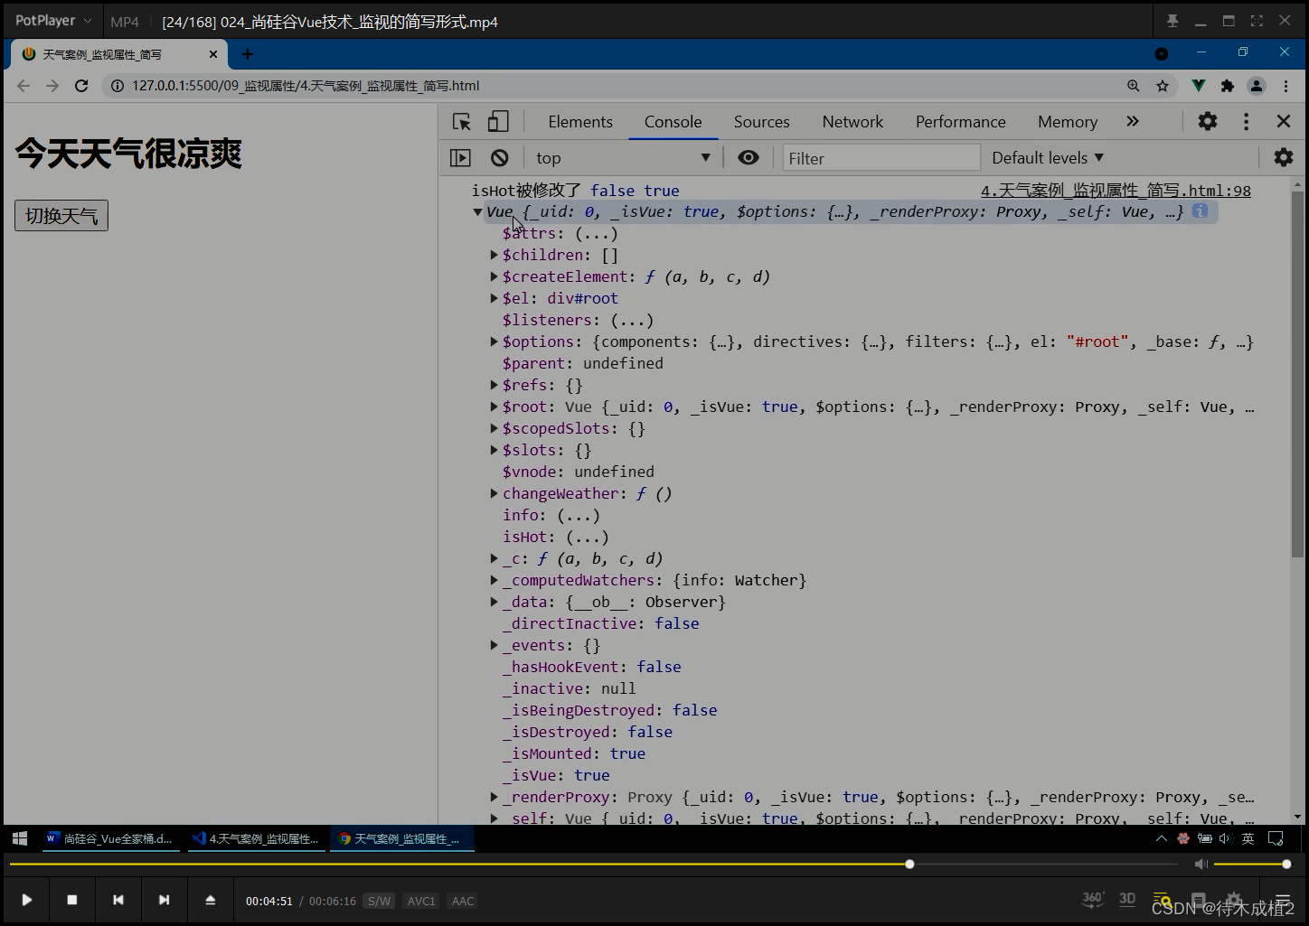Seek on the video progress bar
The width and height of the screenshot is (1309, 926).
tap(593, 865)
